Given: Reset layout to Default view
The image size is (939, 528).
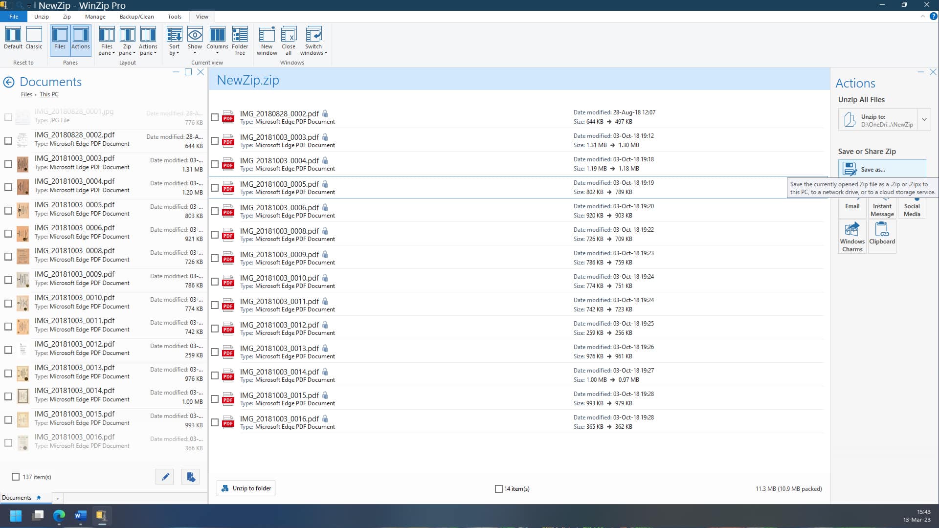Looking at the screenshot, I should (x=13, y=38).
